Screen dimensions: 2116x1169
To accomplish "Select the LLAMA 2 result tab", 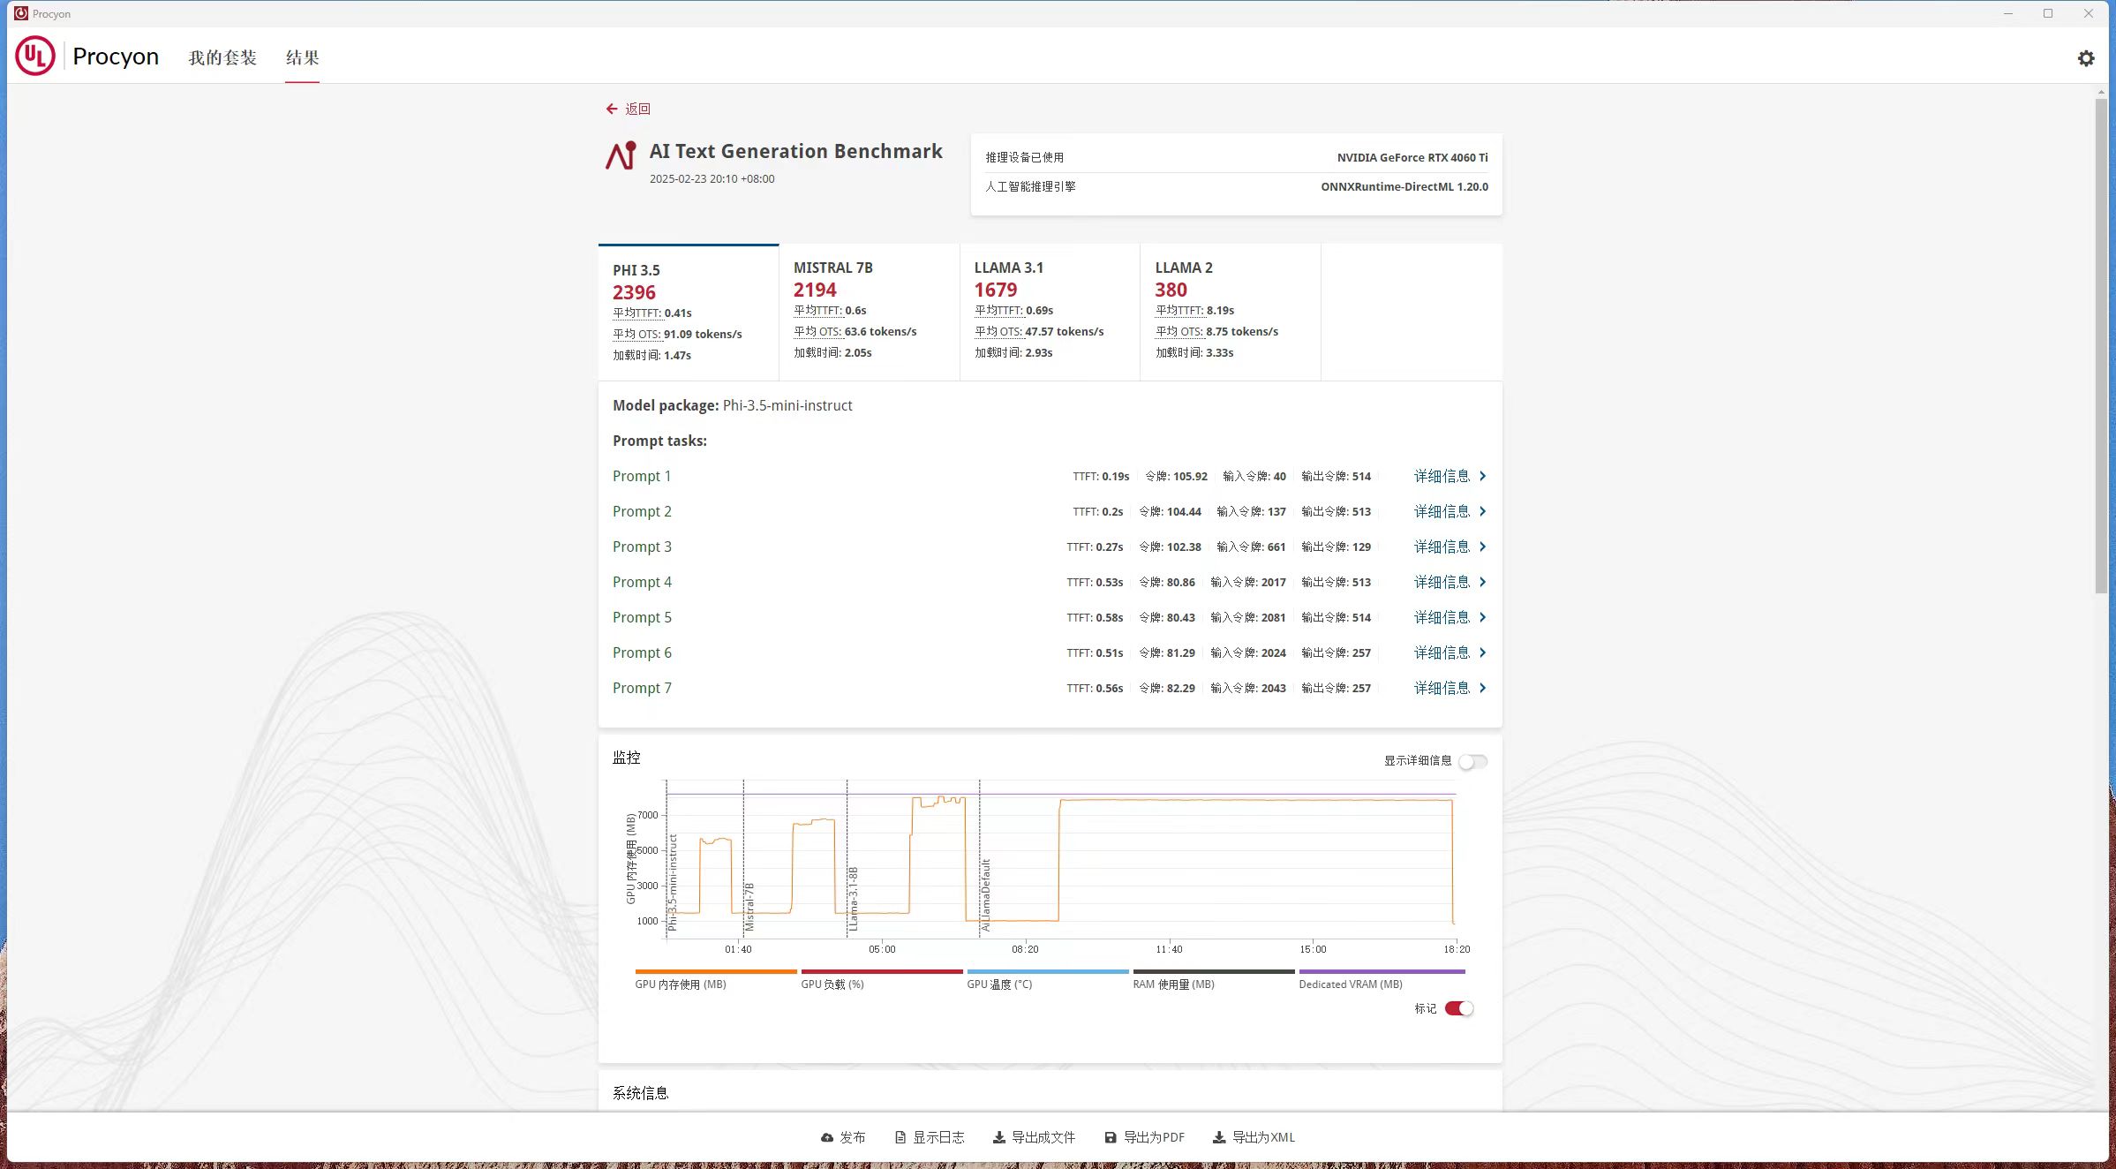I will pyautogui.click(x=1231, y=313).
